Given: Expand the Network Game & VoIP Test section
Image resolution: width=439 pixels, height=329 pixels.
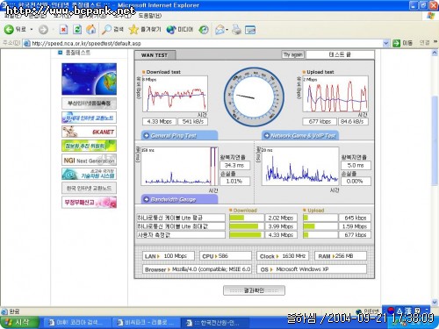Looking at the screenshot, I should tap(300, 135).
